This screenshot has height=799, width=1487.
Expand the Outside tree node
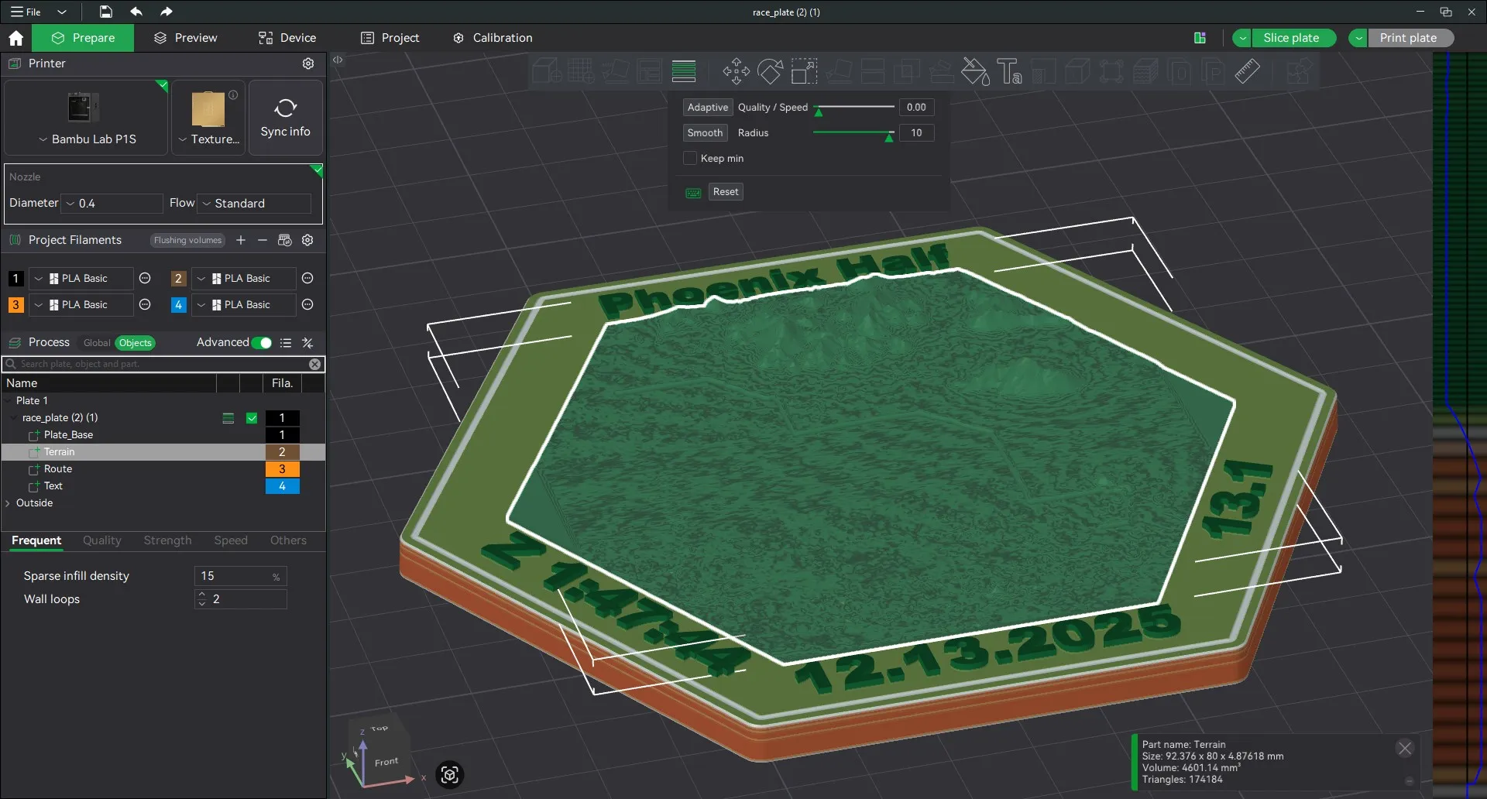9,503
